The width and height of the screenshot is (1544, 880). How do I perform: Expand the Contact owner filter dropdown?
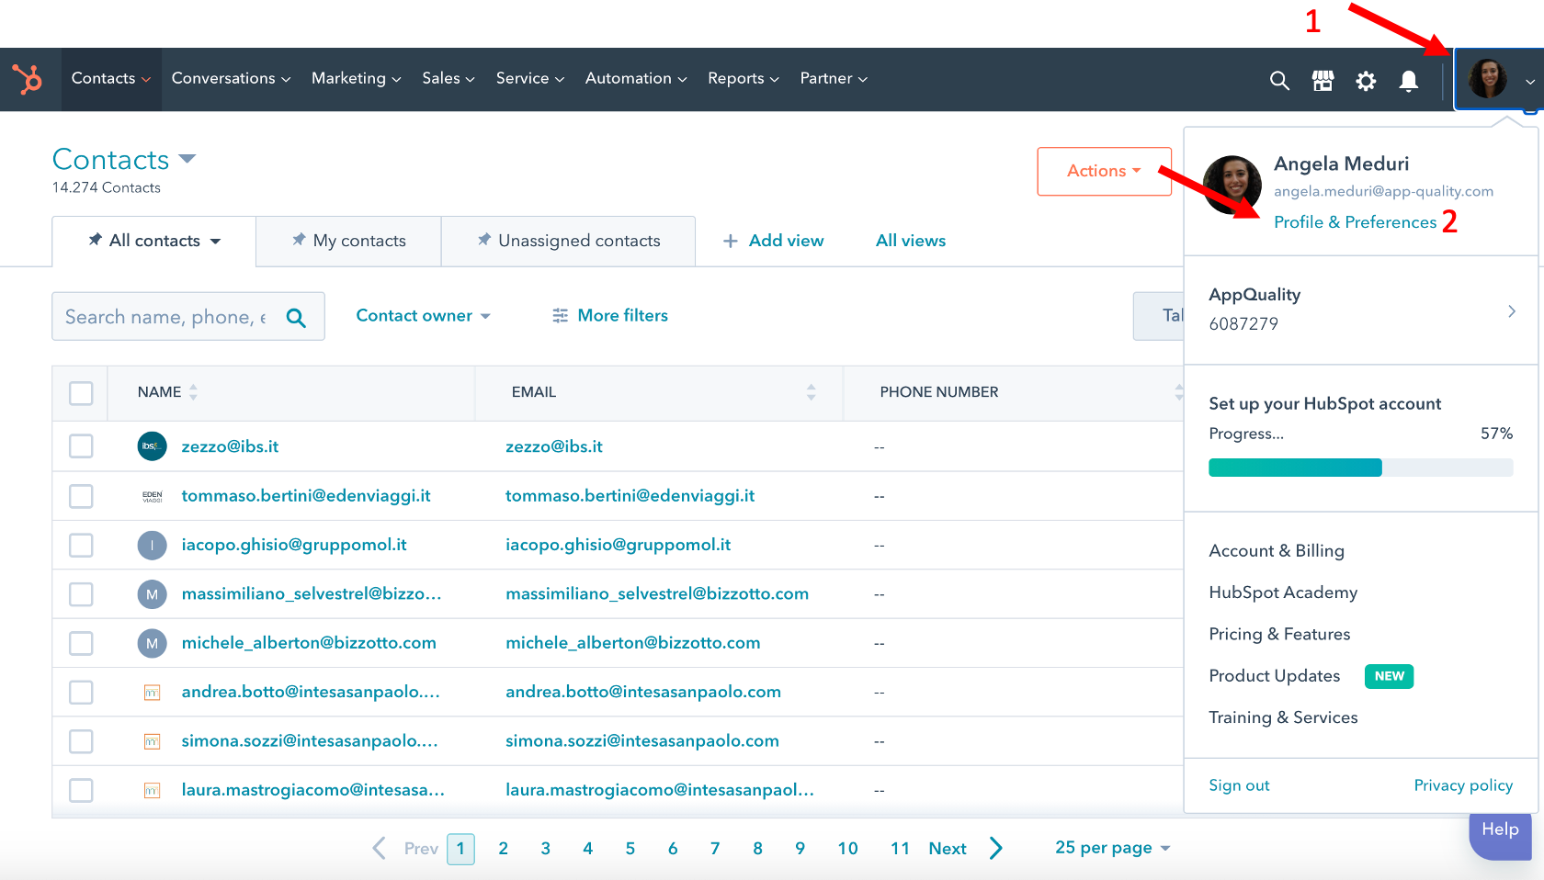pos(424,315)
